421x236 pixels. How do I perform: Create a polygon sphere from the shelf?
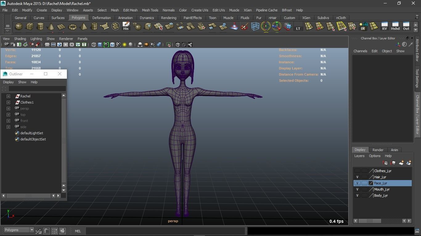click(19, 27)
